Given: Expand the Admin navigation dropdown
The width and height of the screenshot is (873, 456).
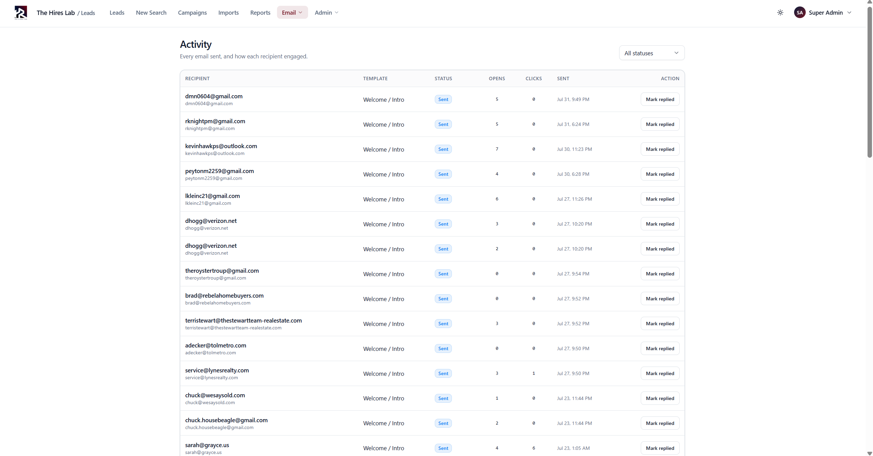Looking at the screenshot, I should pos(327,13).
